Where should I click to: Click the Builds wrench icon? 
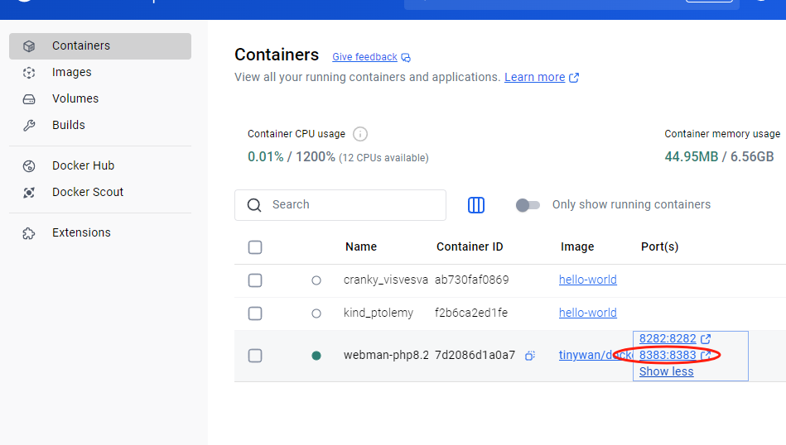pos(29,126)
